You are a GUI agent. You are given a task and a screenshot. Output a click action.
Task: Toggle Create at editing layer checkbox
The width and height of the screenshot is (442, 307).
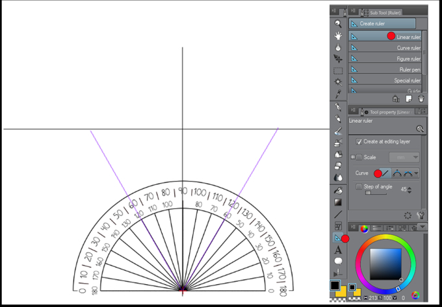[359, 141]
